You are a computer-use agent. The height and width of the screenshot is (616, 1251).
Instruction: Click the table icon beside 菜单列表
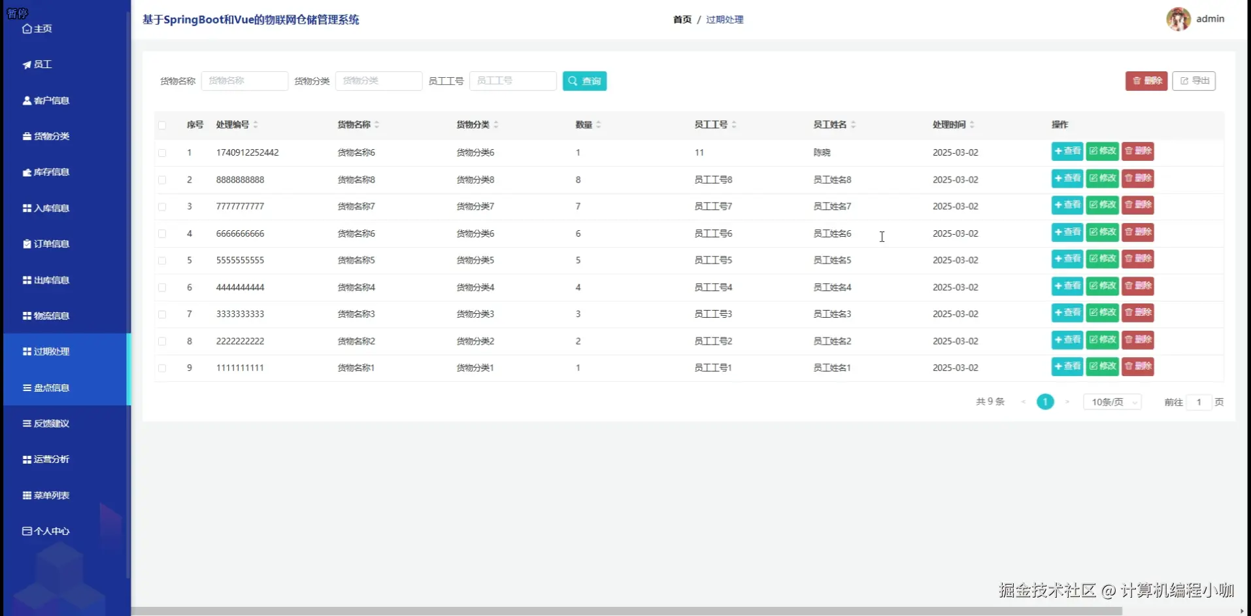27,496
